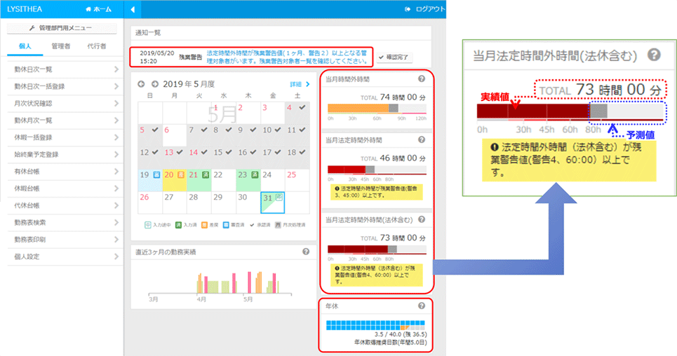Open 勤務表検索 in the side menu

pyautogui.click(x=63, y=222)
